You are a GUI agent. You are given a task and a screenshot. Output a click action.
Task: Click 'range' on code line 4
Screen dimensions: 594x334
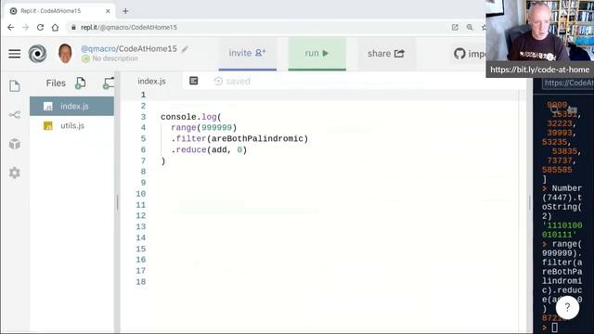tap(184, 128)
